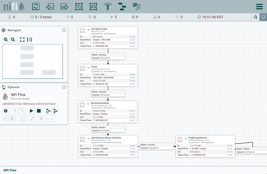
Task: Fit the flow to screen
Action: (22, 40)
